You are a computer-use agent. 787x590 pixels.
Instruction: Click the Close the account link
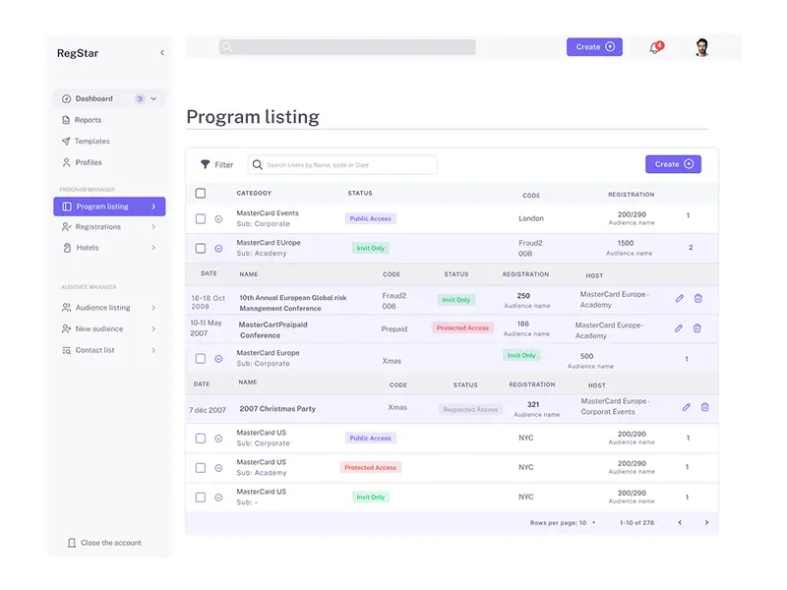(103, 542)
